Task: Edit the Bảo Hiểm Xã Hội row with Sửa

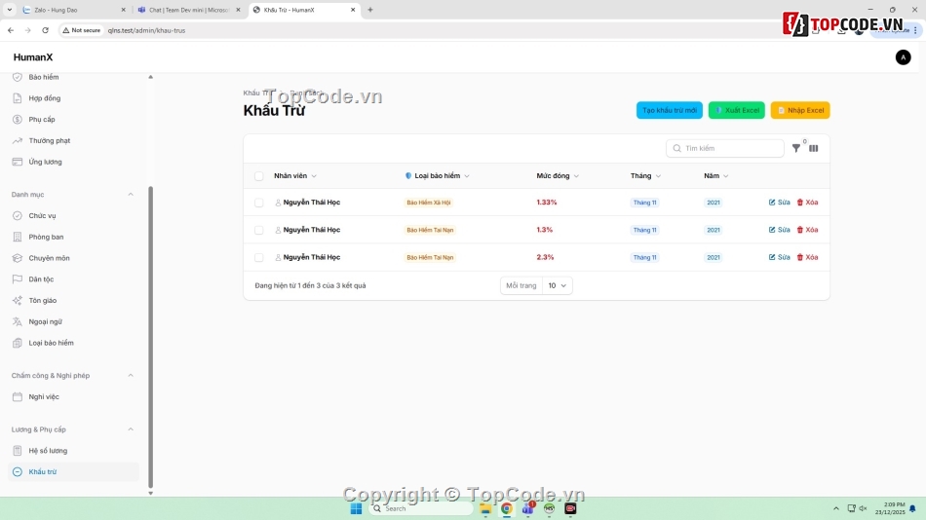Action: (779, 203)
